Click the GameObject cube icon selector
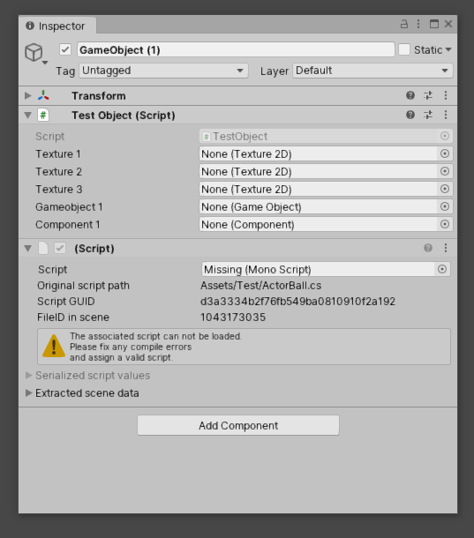 coord(35,54)
